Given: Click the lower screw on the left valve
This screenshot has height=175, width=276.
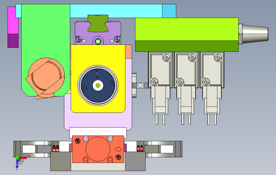Looking at the screenshot, I should 154,82.
